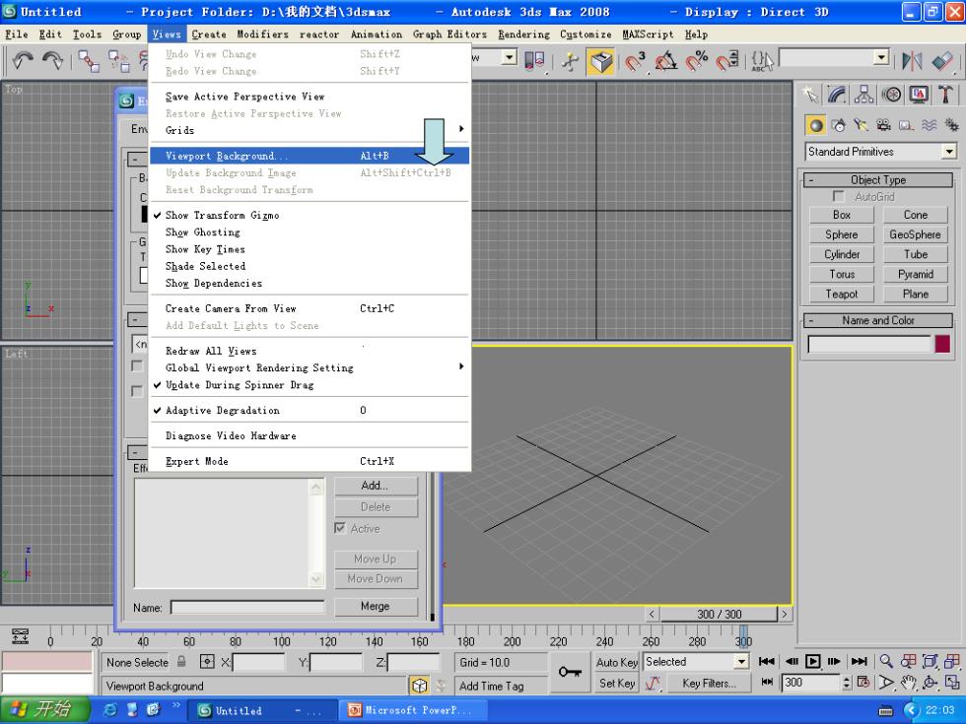Switch to the Modify panel tab
Viewport: 966px width, 724px height.
point(837,95)
